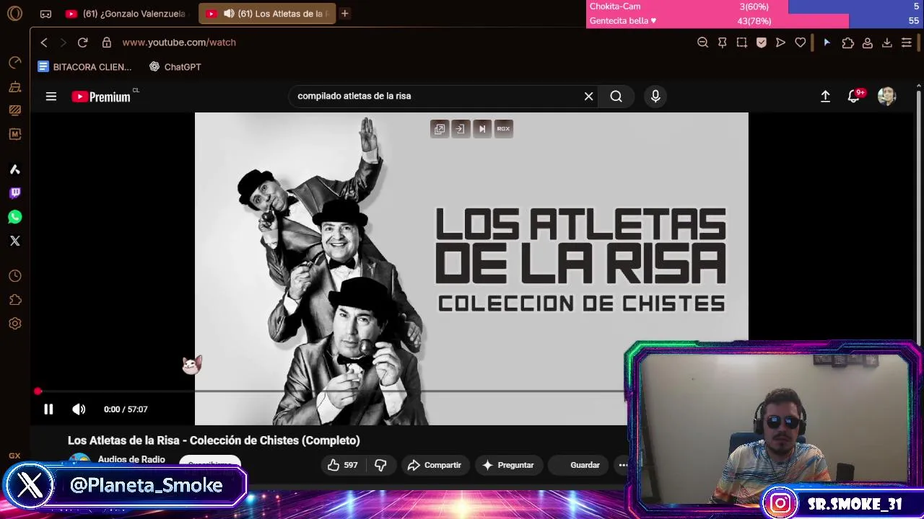Open the YouTube create/upload button
The height and width of the screenshot is (519, 924).
click(825, 97)
